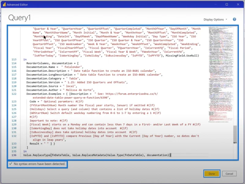Viewport: 245px width, 184px height.
Task: Click '(Holidays)' on line 125
Action: (37, 109)
